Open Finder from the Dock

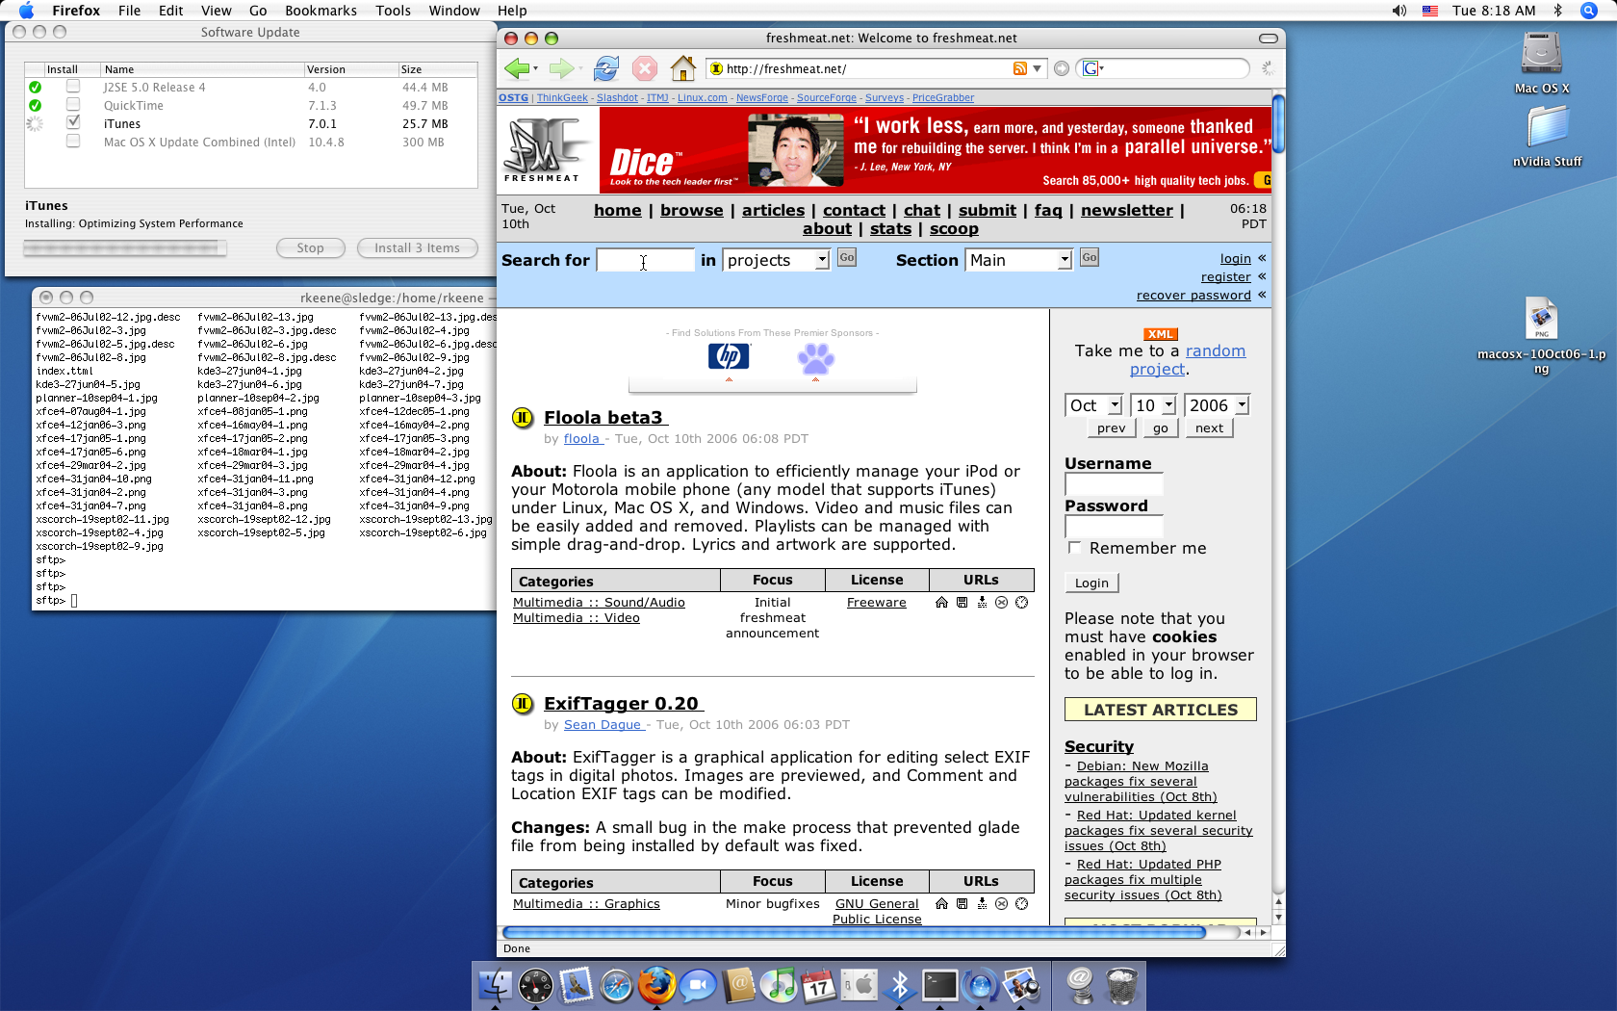496,985
